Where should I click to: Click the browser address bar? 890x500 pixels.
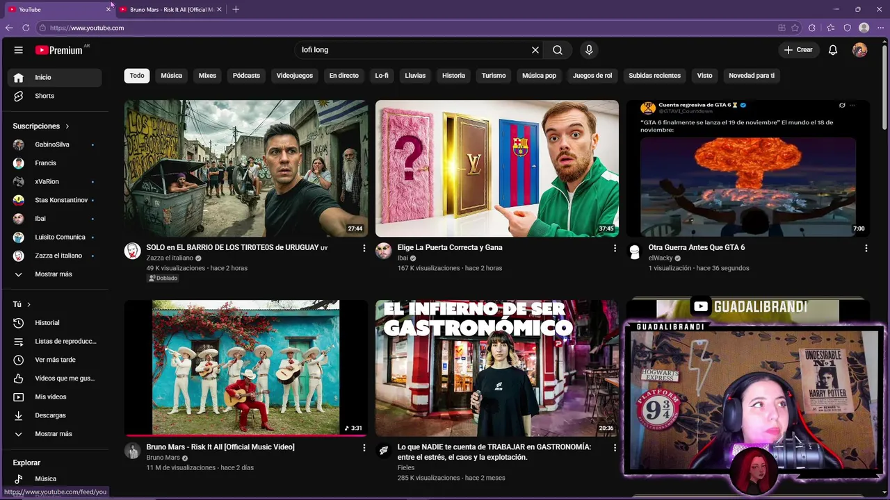[410, 28]
